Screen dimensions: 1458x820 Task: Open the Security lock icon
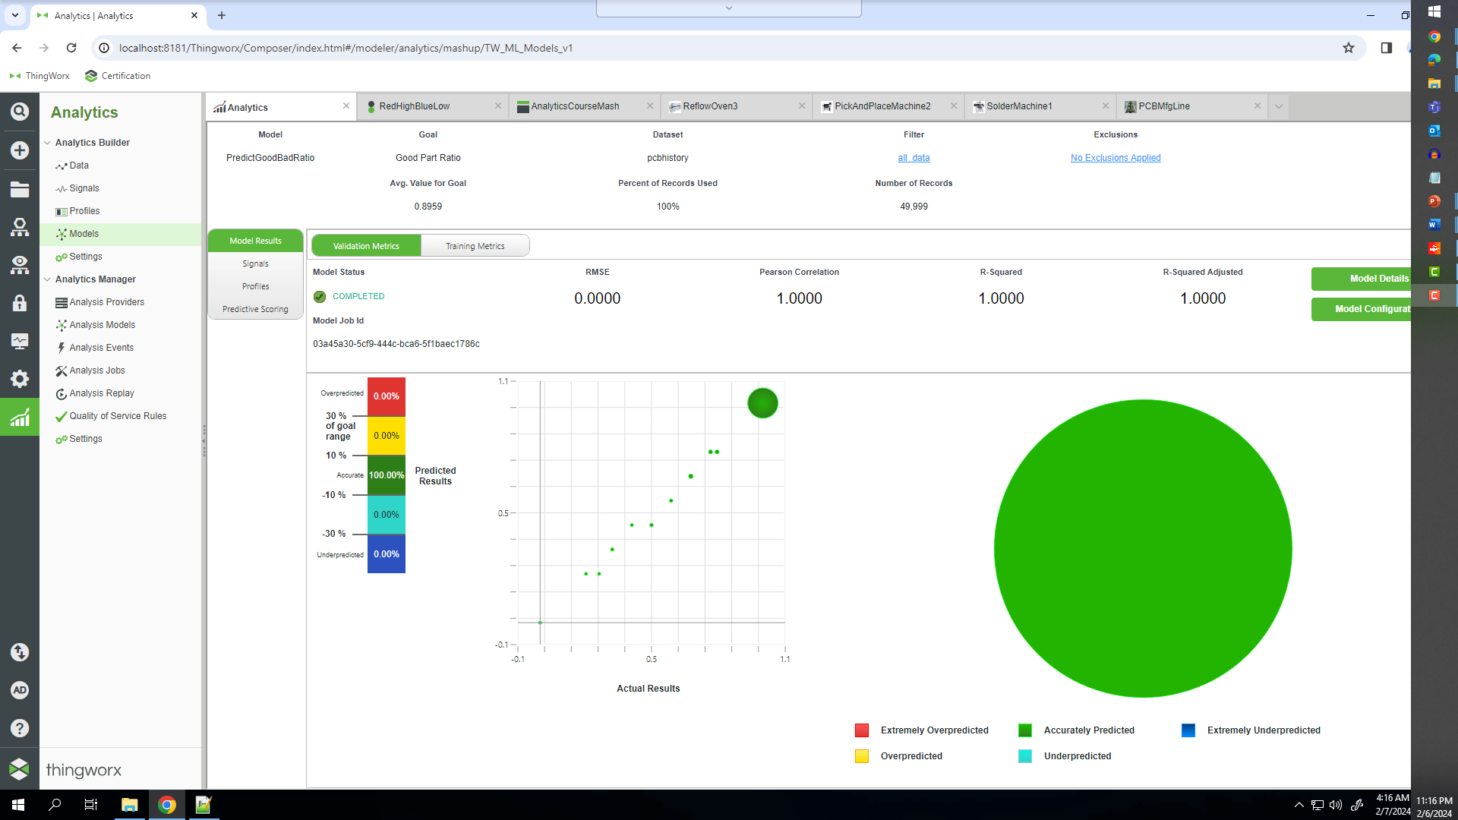[19, 303]
